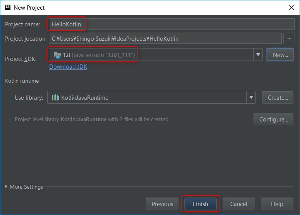Click the New... SDK button
Viewport: 300px width, 215px height.
pyautogui.click(x=280, y=55)
